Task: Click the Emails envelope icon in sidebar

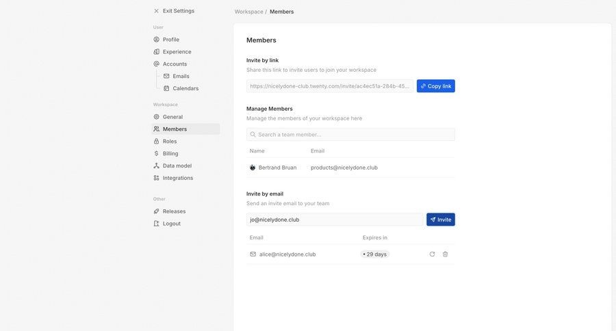Action: click(166, 76)
